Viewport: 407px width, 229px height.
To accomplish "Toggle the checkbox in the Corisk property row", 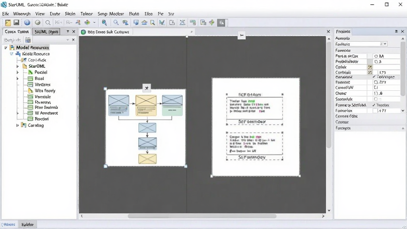I will (x=370, y=67).
